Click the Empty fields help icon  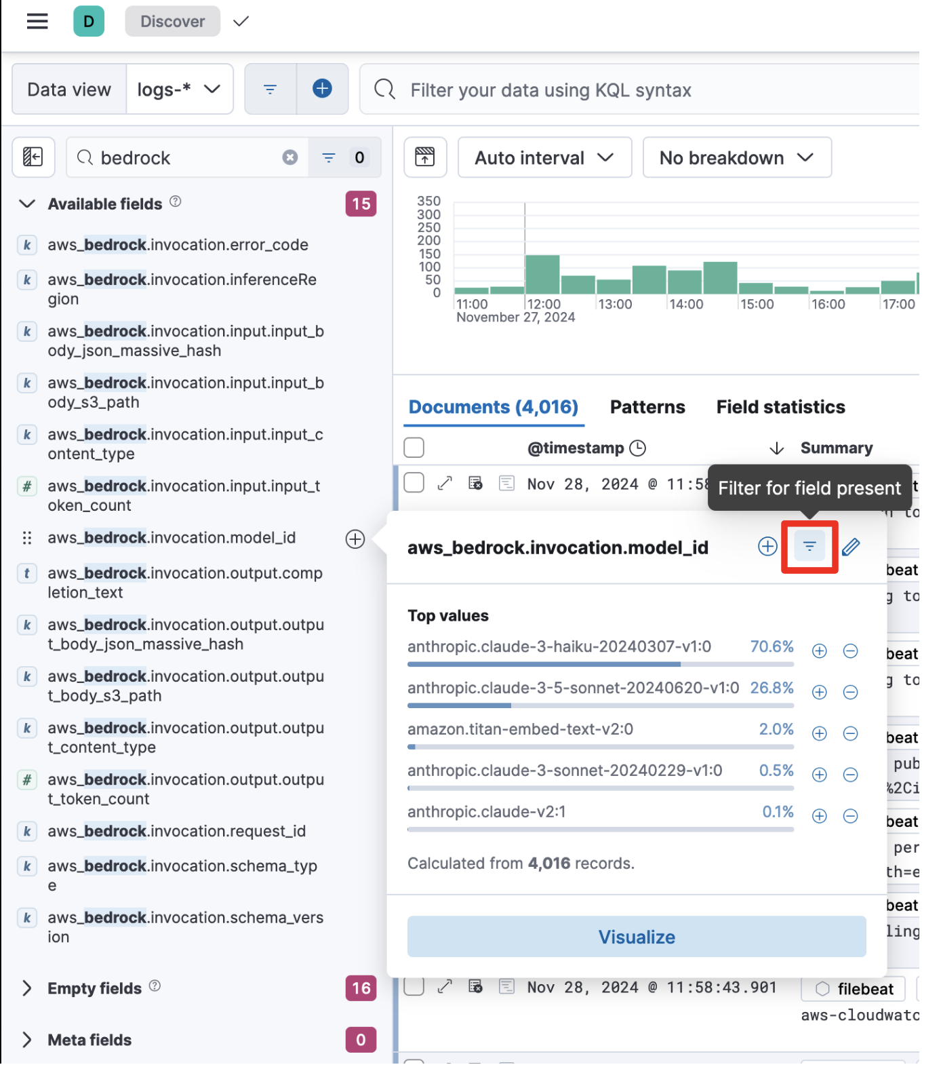tap(155, 986)
